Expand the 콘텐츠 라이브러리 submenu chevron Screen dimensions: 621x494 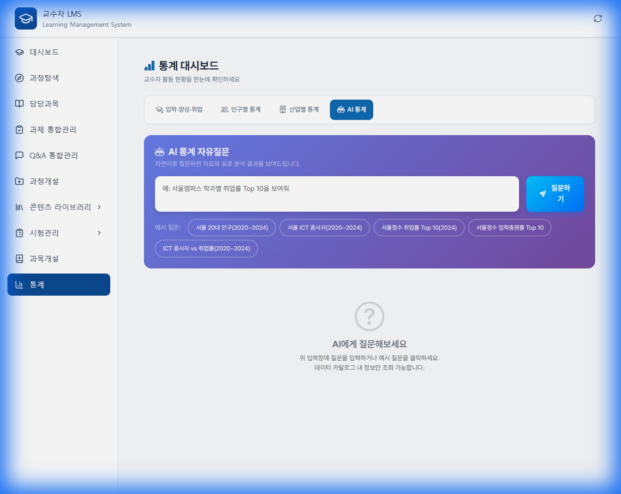pos(99,207)
